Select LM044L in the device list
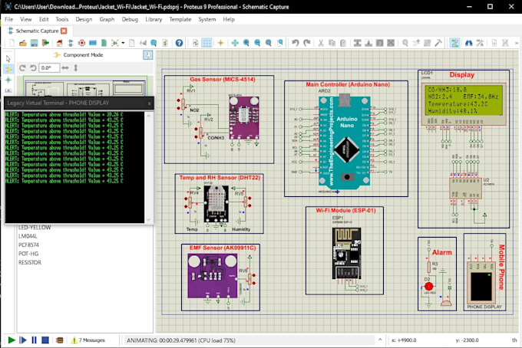This screenshot has width=522, height=348. (x=28, y=236)
